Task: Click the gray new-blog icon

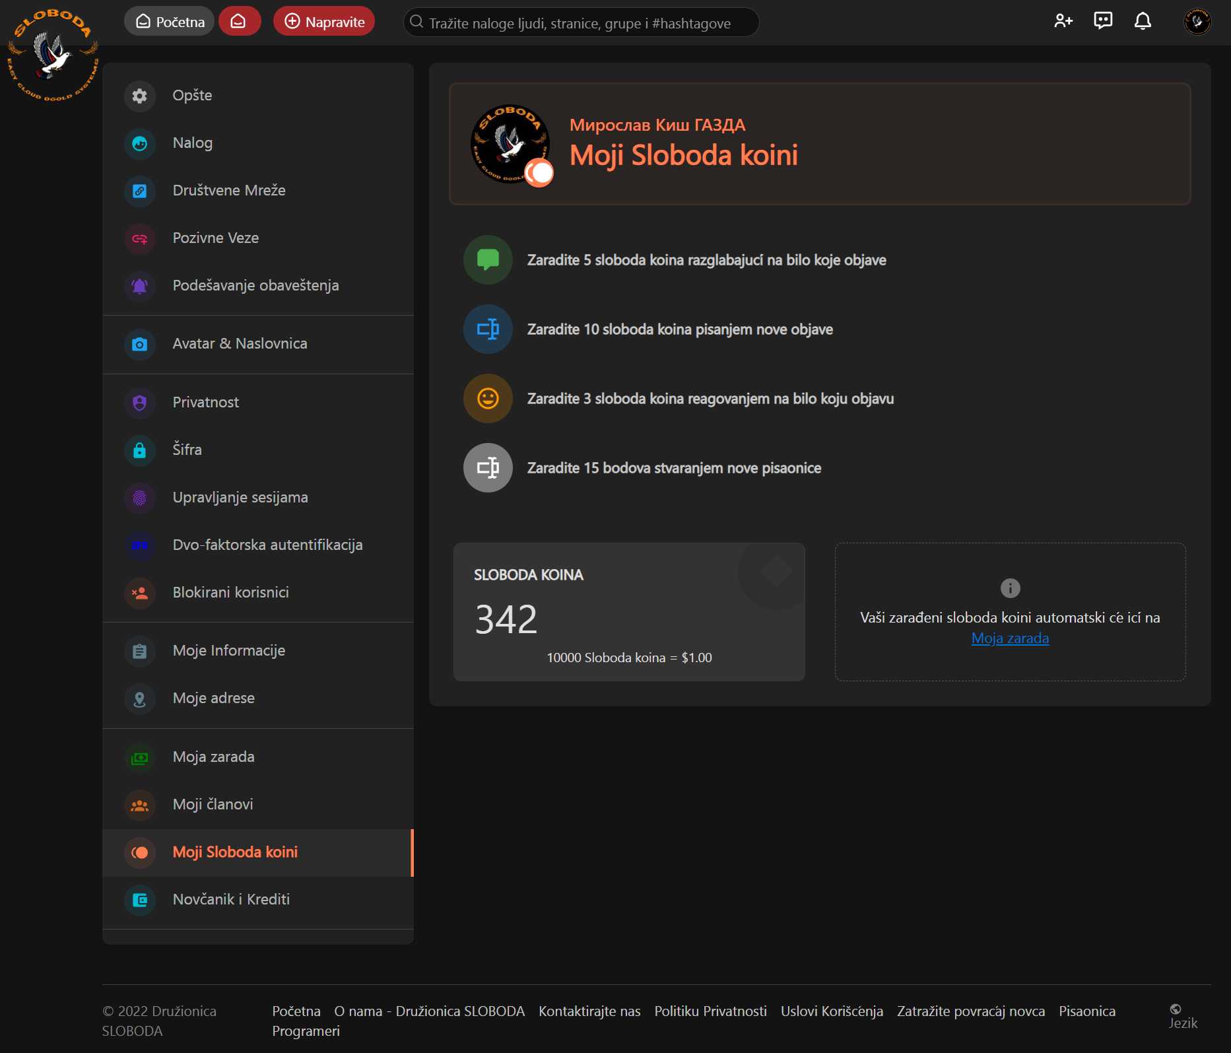Action: 488,468
